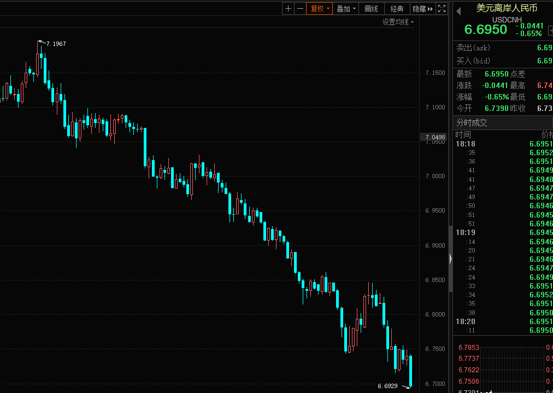Click the 点差 spread label
The width and height of the screenshot is (553, 393).
pos(517,74)
